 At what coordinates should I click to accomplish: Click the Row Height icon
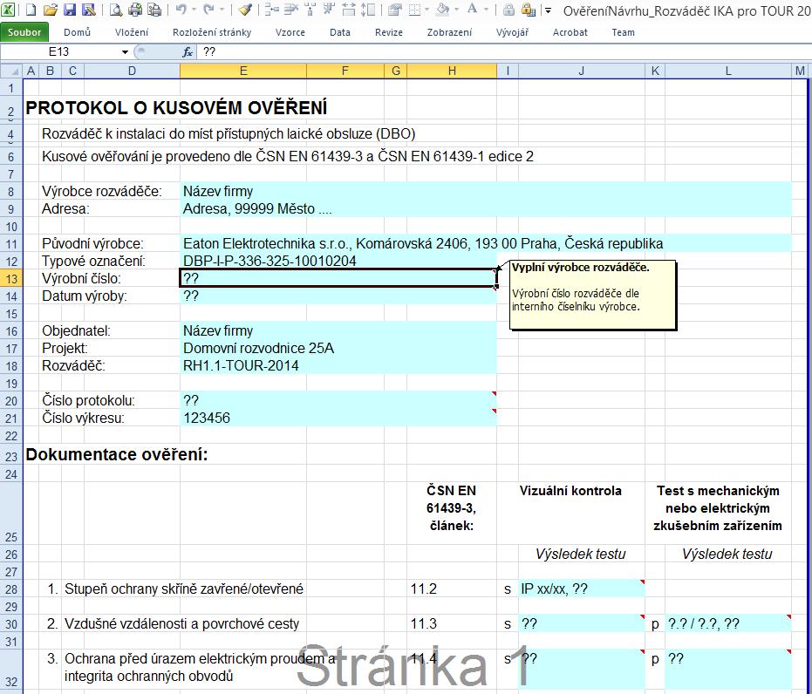[x=368, y=10]
